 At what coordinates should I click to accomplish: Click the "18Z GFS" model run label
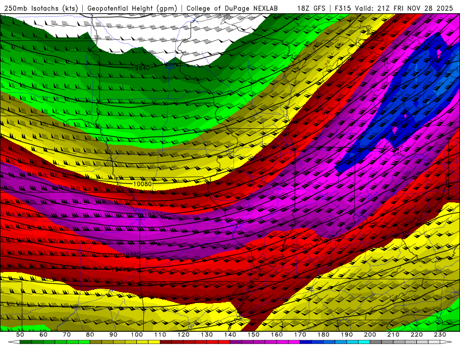[311, 8]
